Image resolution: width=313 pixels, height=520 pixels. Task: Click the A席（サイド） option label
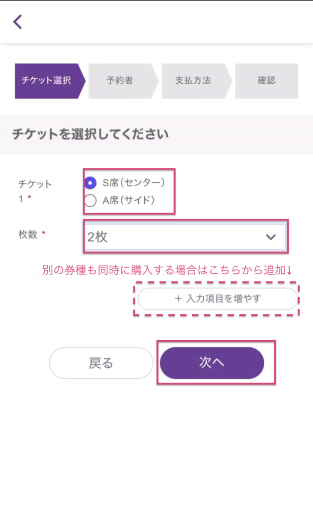[129, 201]
